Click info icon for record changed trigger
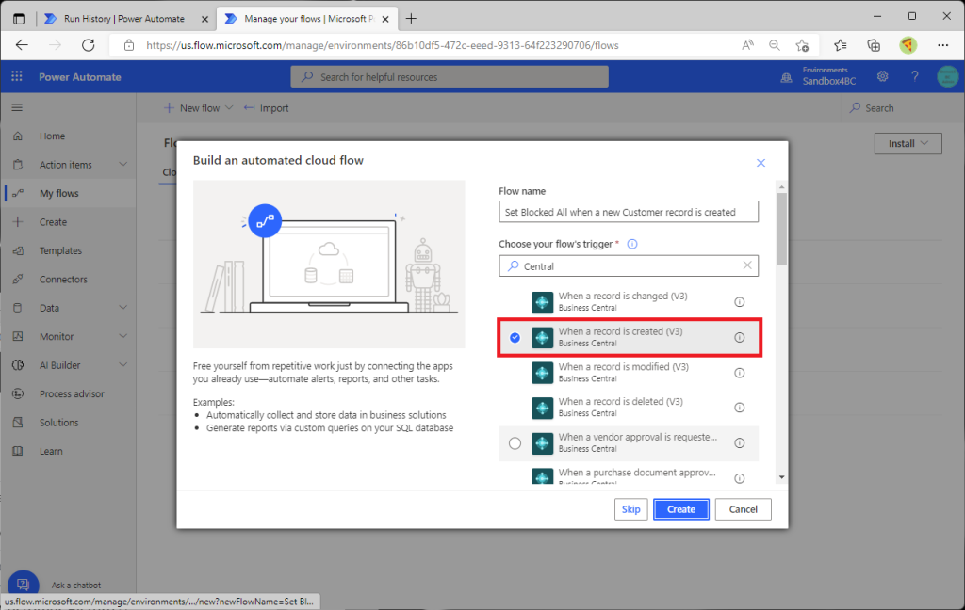965x610 pixels. pyautogui.click(x=739, y=302)
